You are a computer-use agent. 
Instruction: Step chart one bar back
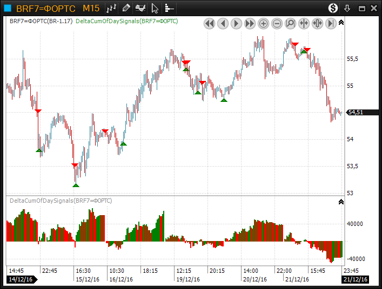point(223,23)
